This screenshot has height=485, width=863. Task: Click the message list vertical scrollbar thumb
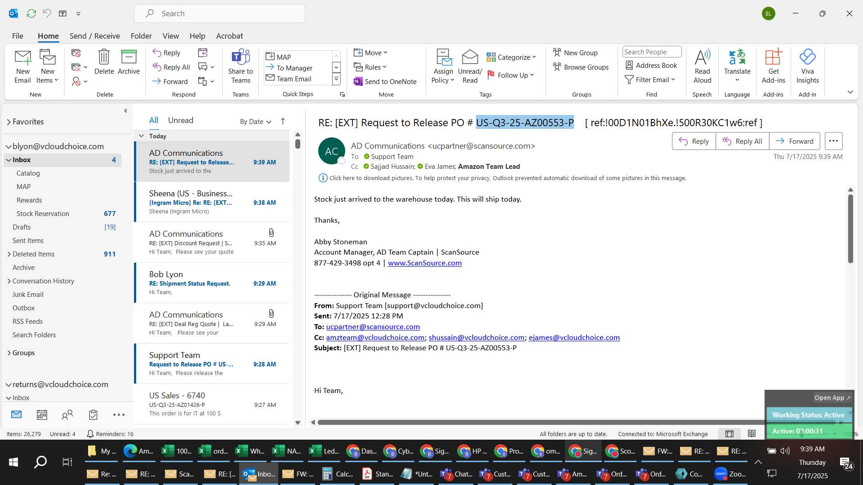point(298,144)
